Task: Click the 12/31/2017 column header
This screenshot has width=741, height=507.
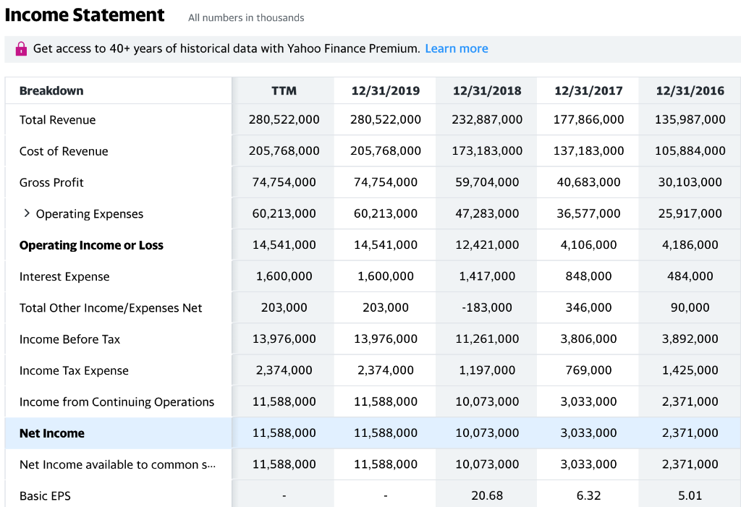Action: [587, 90]
